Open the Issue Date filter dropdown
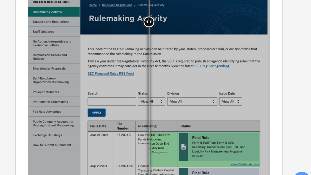 230,102
